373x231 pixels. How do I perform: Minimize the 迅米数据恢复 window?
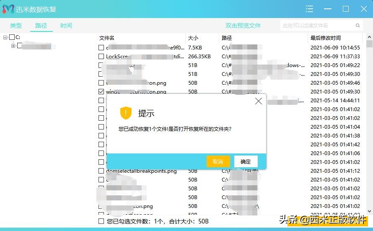coord(328,9)
